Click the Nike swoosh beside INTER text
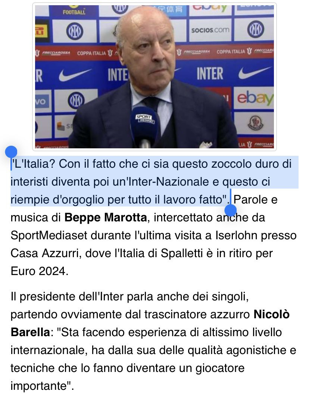Viewport: 309px width, 401px height. [x=255, y=73]
